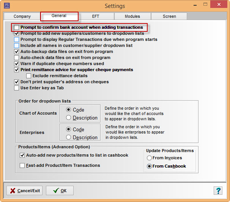The image size is (230, 202).
Task: Enable prompt to confirm bank account checkbox
Action: [x=16, y=27]
